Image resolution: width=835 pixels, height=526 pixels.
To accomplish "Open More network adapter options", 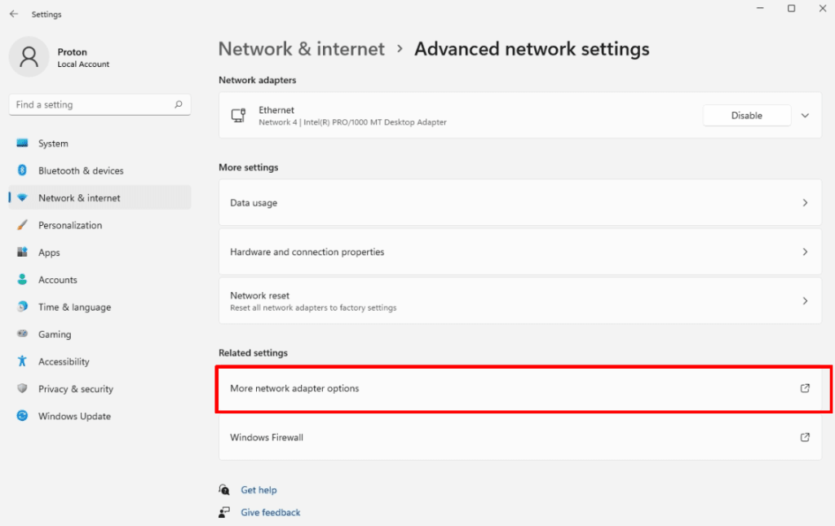I will pyautogui.click(x=519, y=389).
